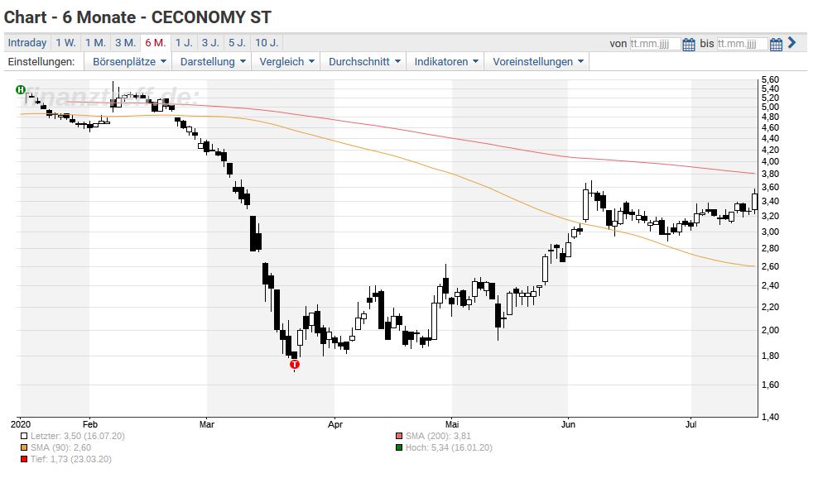
Task: Click the blue arrow to apply date range
Action: 792,43
